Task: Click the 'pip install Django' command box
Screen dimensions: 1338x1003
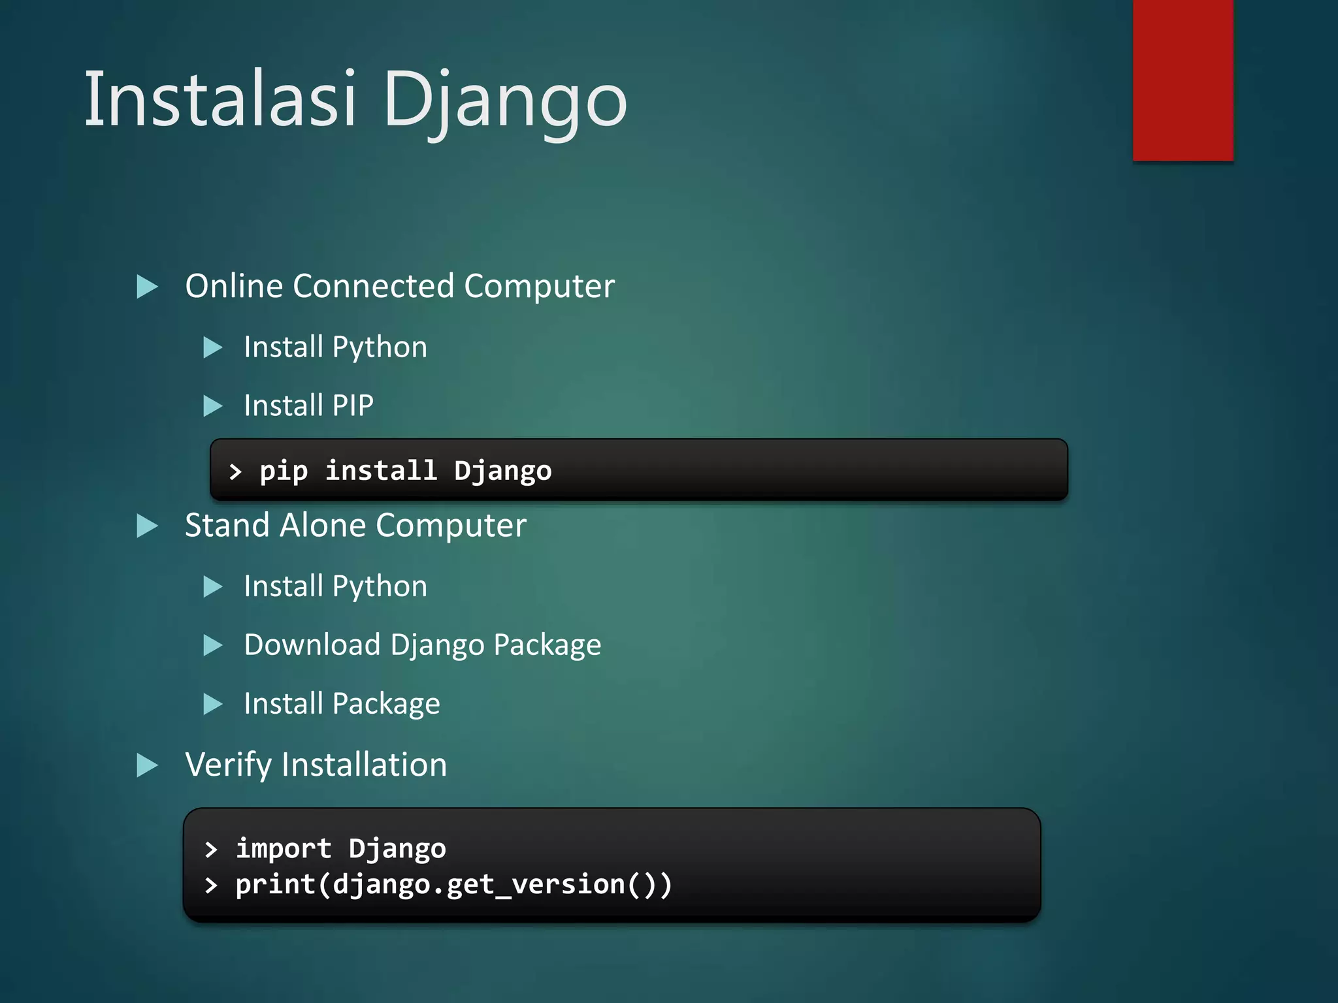Action: tap(638, 470)
